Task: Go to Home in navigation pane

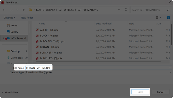Action: pos(12,25)
